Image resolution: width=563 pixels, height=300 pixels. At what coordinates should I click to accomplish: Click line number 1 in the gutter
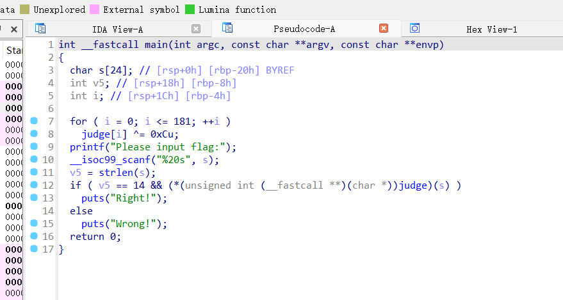[51, 45]
